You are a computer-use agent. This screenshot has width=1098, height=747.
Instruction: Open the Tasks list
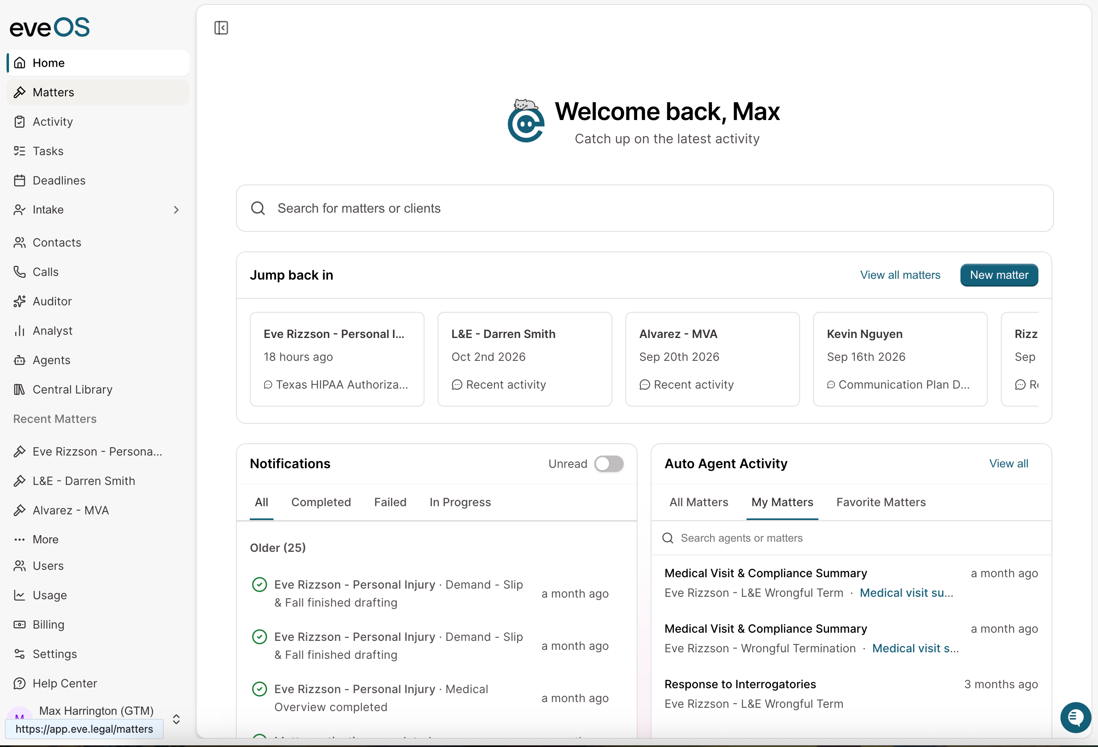98,151
